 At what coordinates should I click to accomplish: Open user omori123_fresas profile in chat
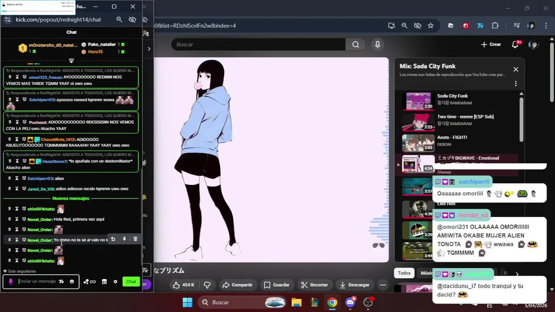click(x=45, y=77)
